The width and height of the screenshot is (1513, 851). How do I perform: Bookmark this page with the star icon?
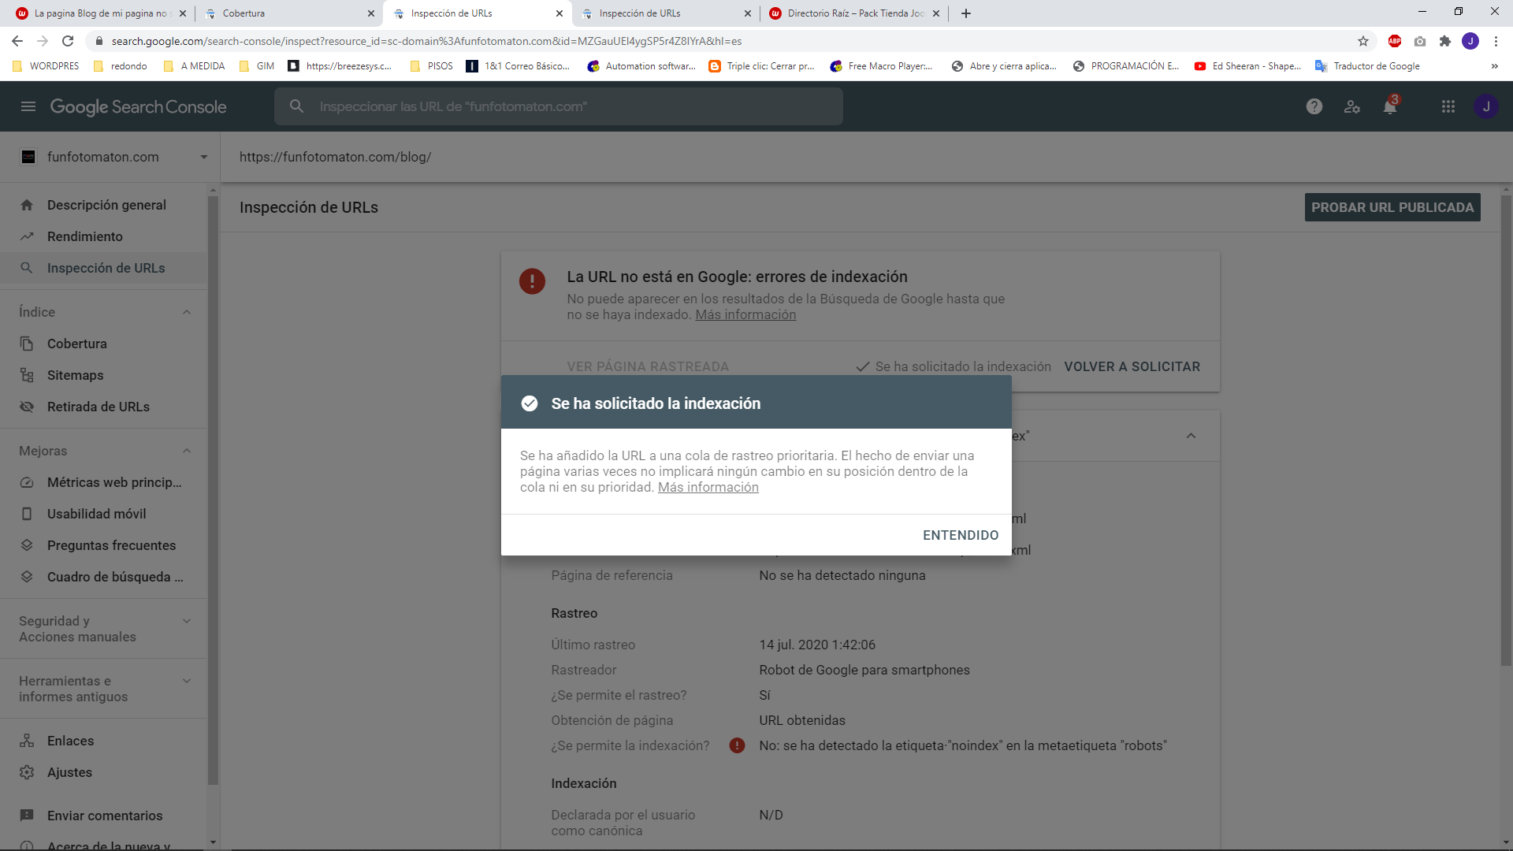click(x=1362, y=41)
